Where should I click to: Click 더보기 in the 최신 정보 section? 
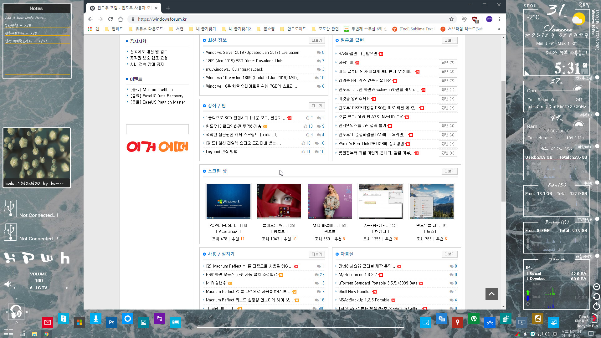[317, 40]
